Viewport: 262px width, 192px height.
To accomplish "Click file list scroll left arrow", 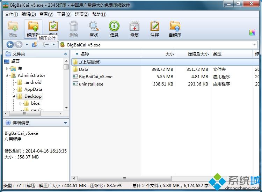I will [74, 178].
